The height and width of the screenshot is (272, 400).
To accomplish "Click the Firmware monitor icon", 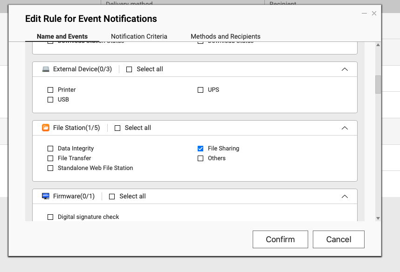I will tap(46, 196).
